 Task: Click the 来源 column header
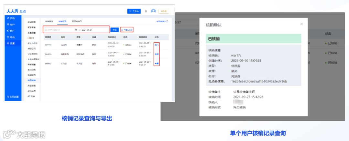[94, 37]
